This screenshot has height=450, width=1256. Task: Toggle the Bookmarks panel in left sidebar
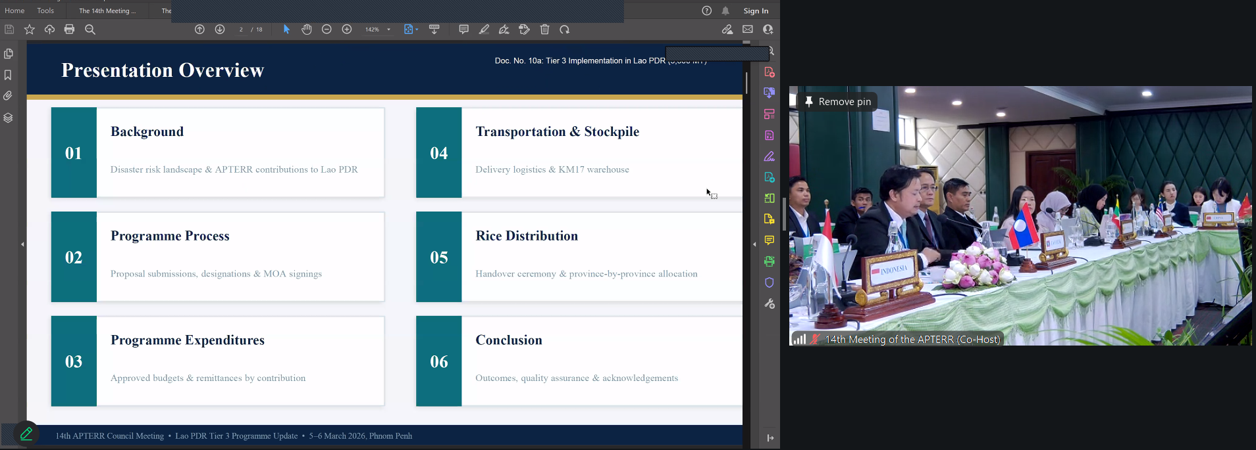[x=9, y=75]
